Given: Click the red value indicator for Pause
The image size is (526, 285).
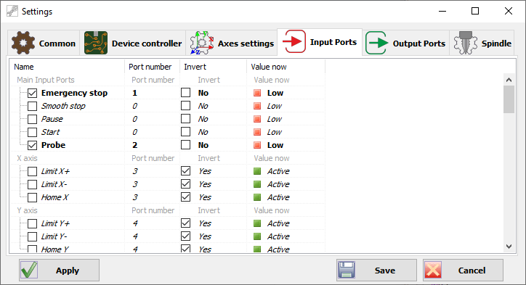Looking at the screenshot, I should pyautogui.click(x=257, y=119).
